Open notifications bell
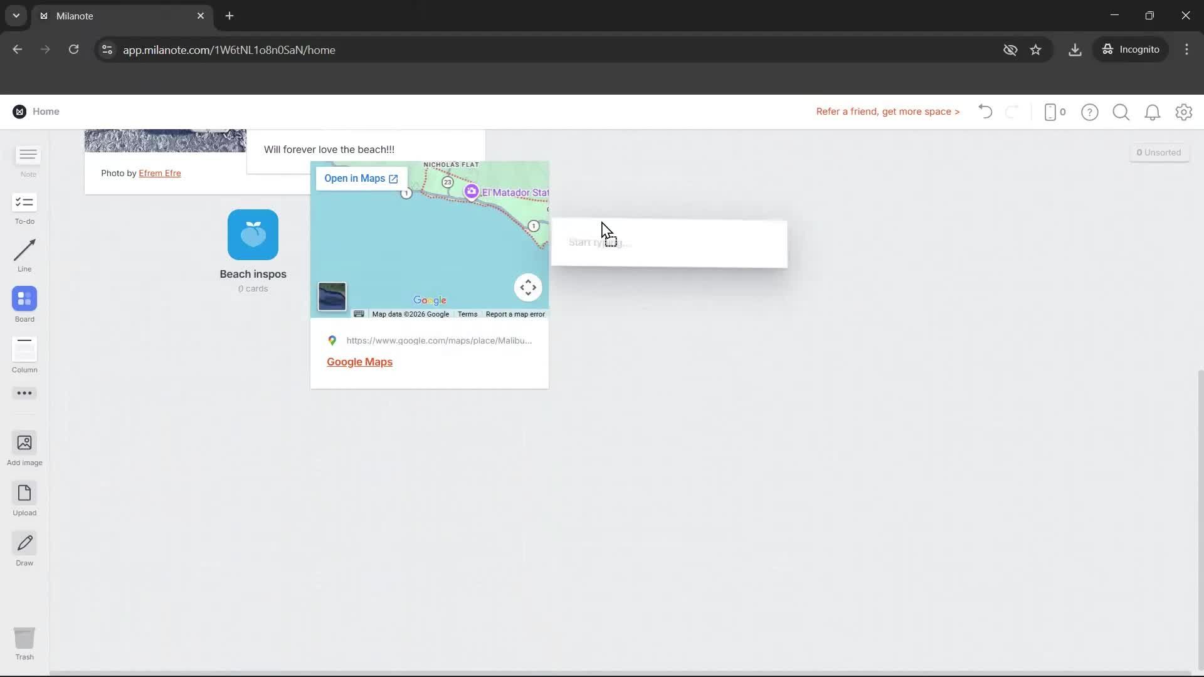The image size is (1204, 677). pyautogui.click(x=1153, y=112)
